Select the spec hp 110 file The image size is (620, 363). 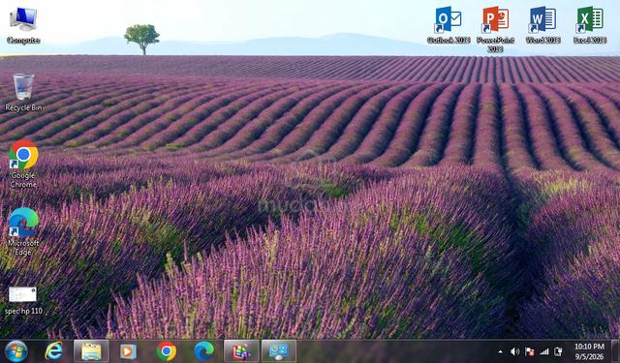23,300
